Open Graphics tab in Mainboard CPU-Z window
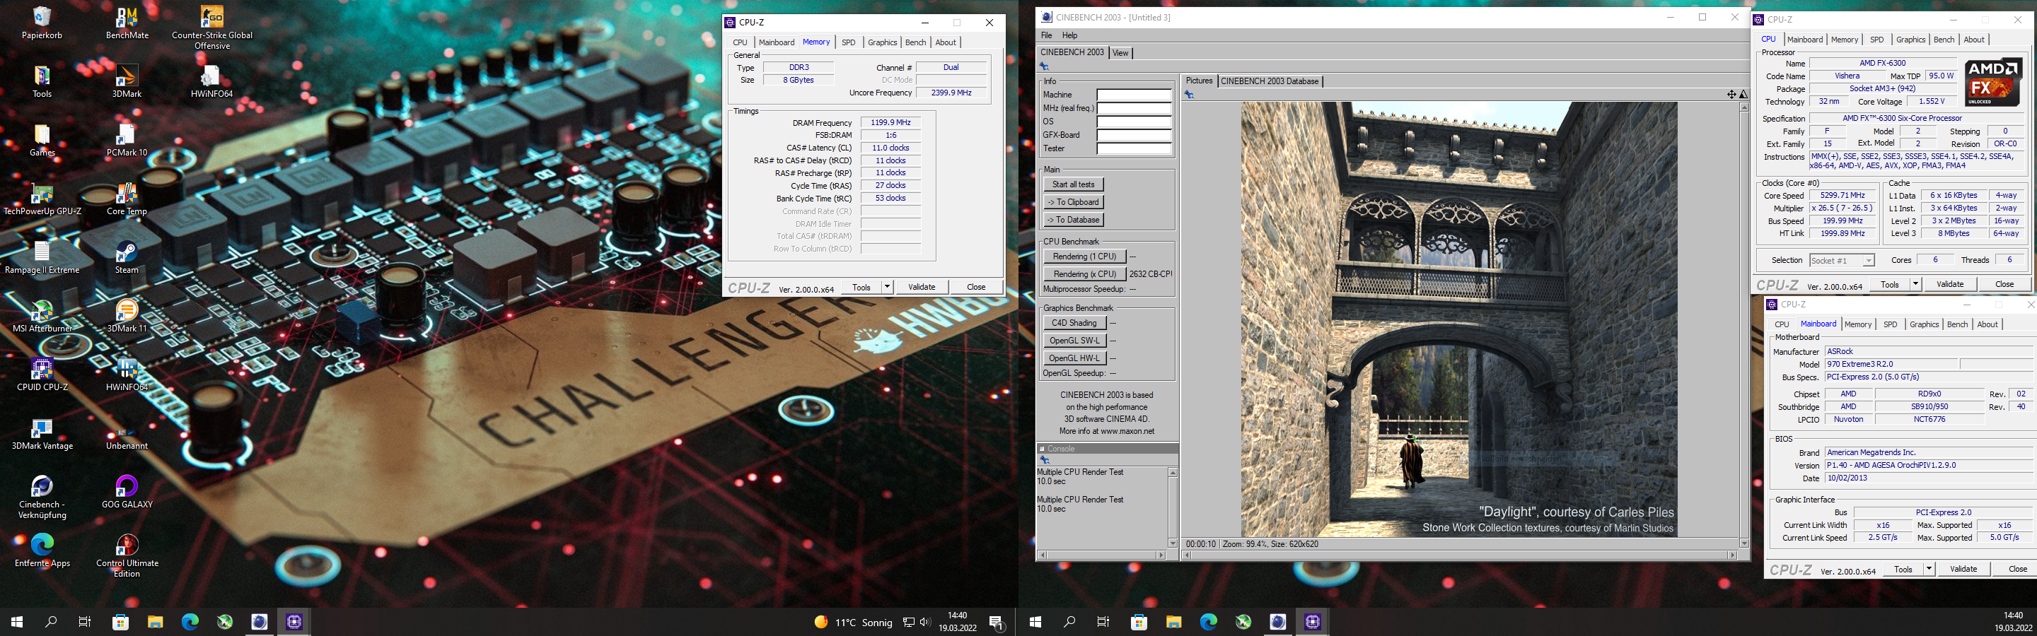 [x=1924, y=325]
